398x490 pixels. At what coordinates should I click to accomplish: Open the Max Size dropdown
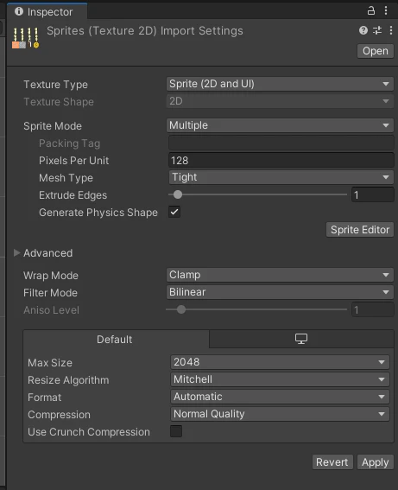click(x=280, y=362)
